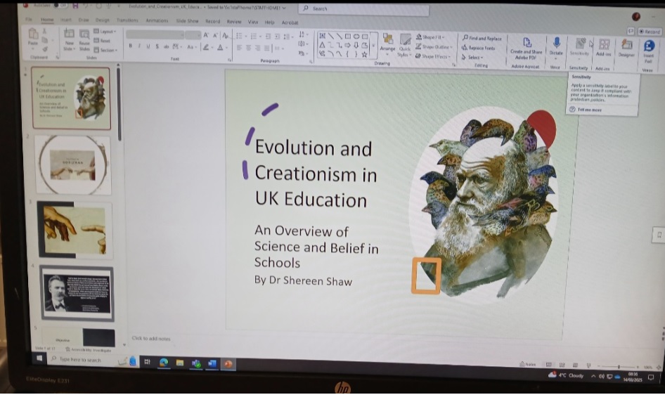Image resolution: width=665 pixels, height=402 pixels.
Task: Align text left
Action: 239,48
